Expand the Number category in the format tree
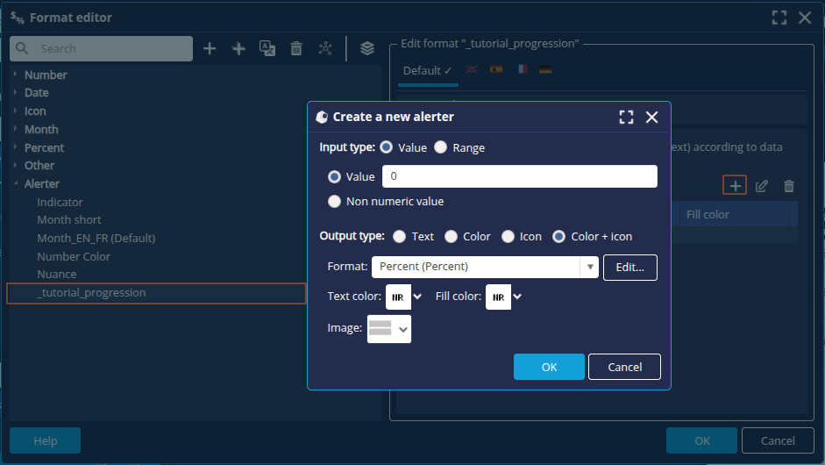The height and width of the screenshot is (465, 825). tap(16, 75)
